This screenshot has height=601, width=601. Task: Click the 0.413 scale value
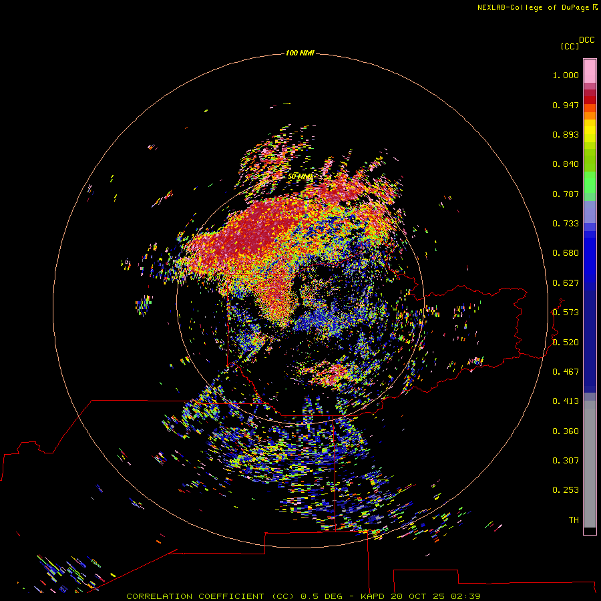(x=566, y=401)
